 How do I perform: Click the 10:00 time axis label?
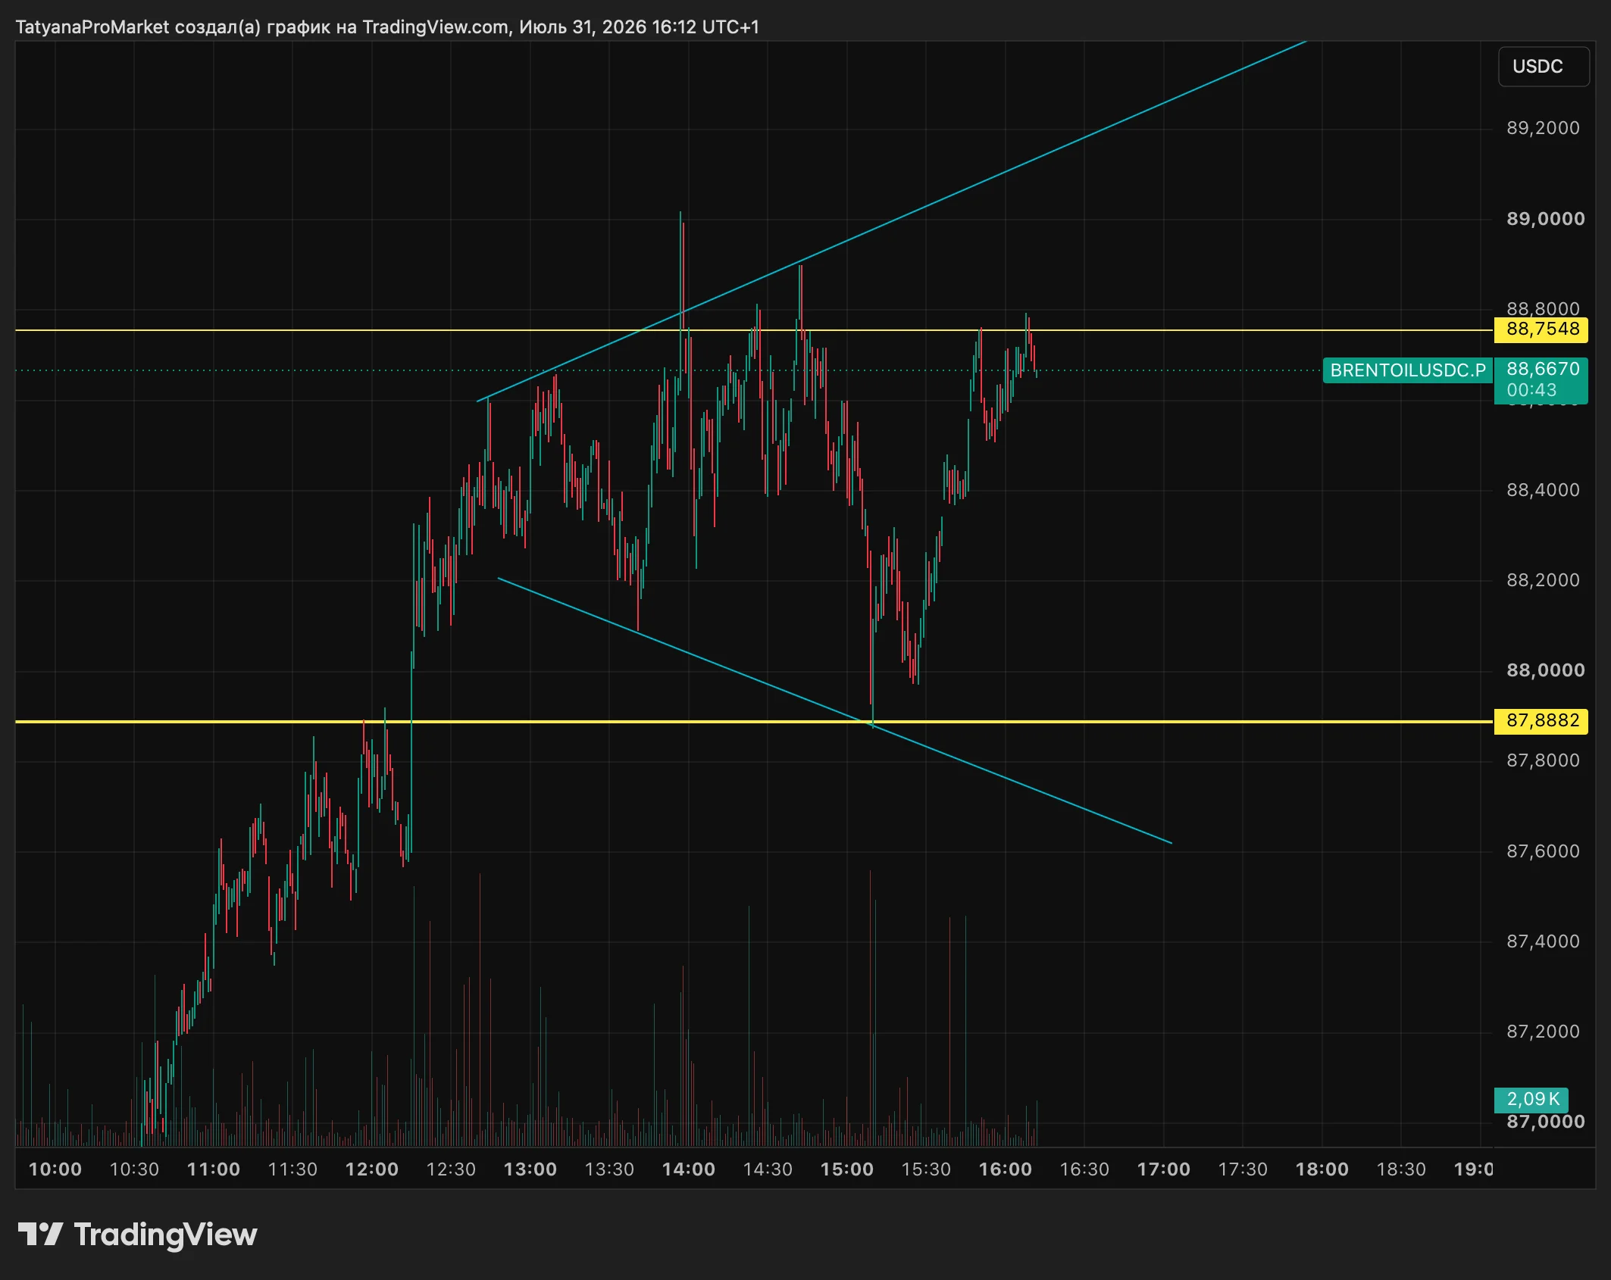pyautogui.click(x=55, y=1169)
